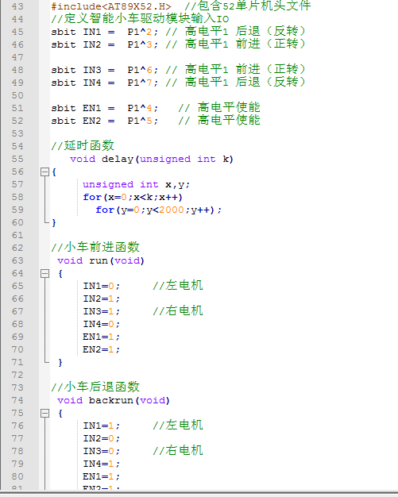398x497 pixels.
Task: Click 'IN3=0;' on line 78
Action: pyautogui.click(x=101, y=452)
